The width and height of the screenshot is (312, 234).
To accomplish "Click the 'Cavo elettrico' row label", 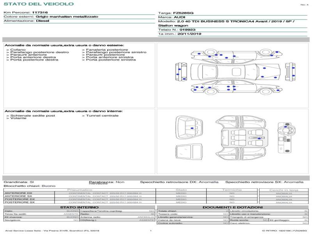I will pyautogui.click(x=240, y=223).
